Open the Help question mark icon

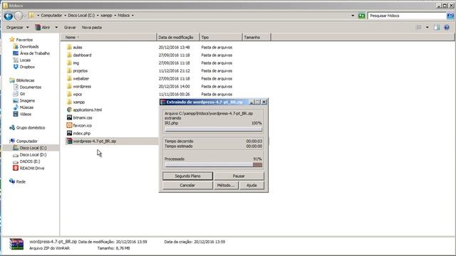447,27
